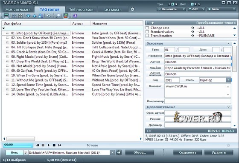239x163 pixels.
Task: Skip forward with fast-forward button
Action: pos(60,145)
